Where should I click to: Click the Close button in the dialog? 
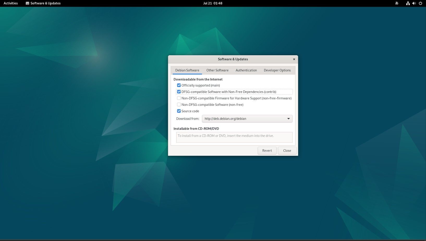(x=287, y=150)
